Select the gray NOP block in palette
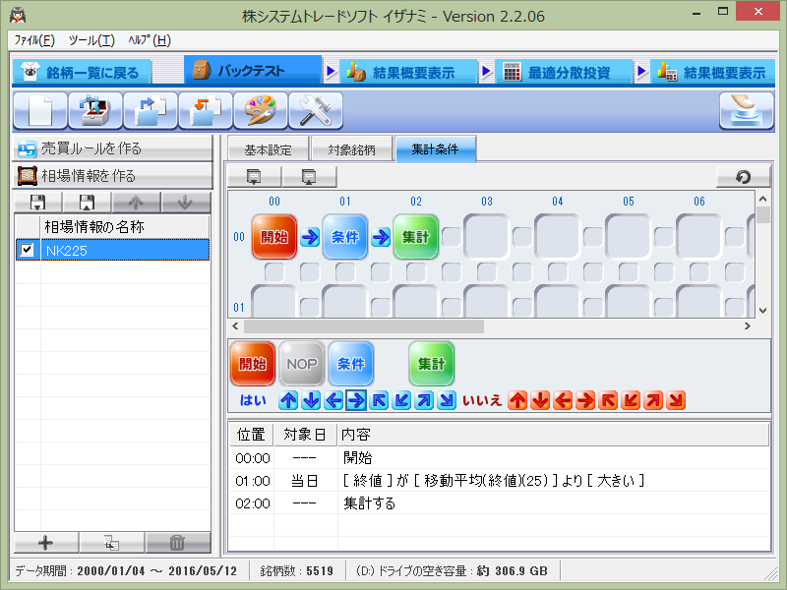The height and width of the screenshot is (590, 787). coord(302,363)
